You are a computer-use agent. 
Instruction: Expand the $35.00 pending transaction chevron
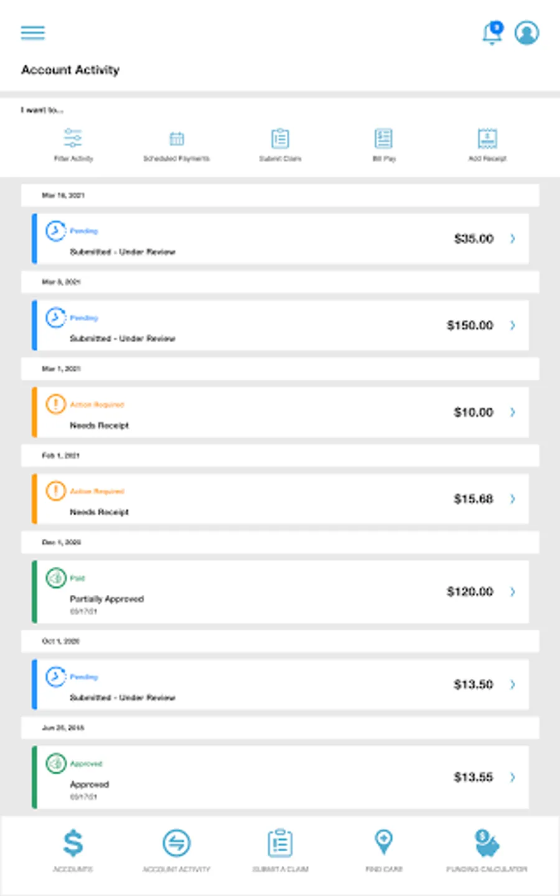513,239
